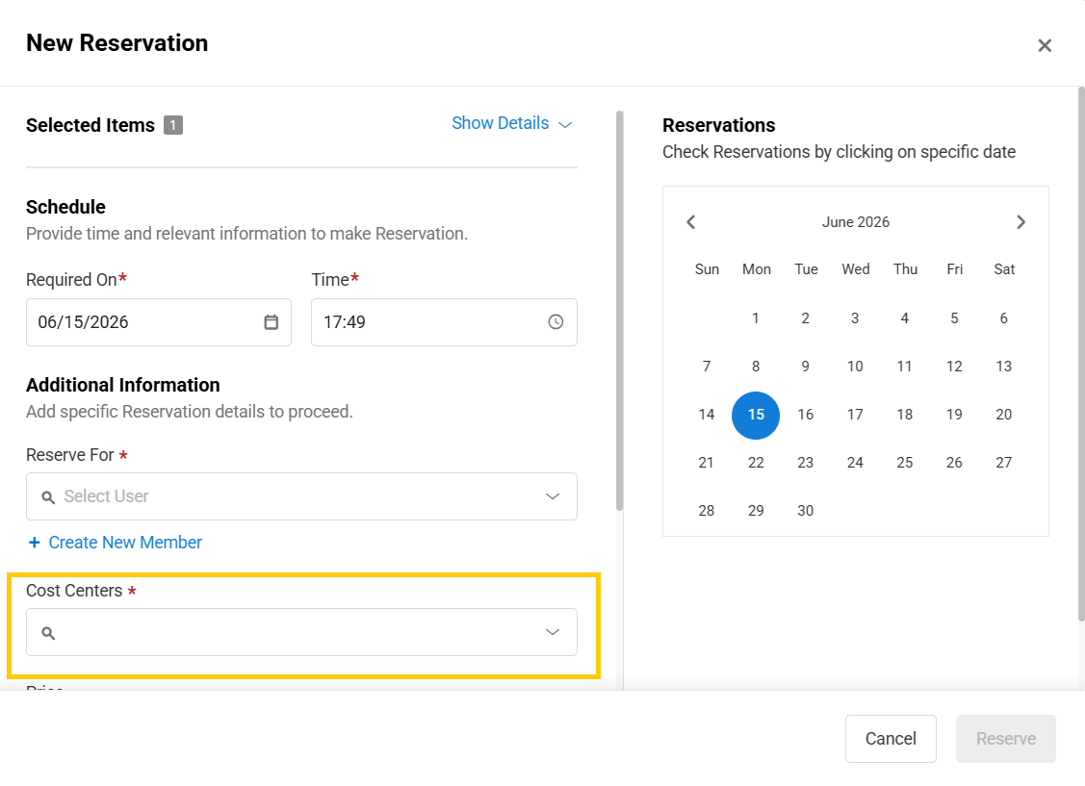The width and height of the screenshot is (1085, 786).
Task: Select June 2 in the calendar
Action: 806,318
